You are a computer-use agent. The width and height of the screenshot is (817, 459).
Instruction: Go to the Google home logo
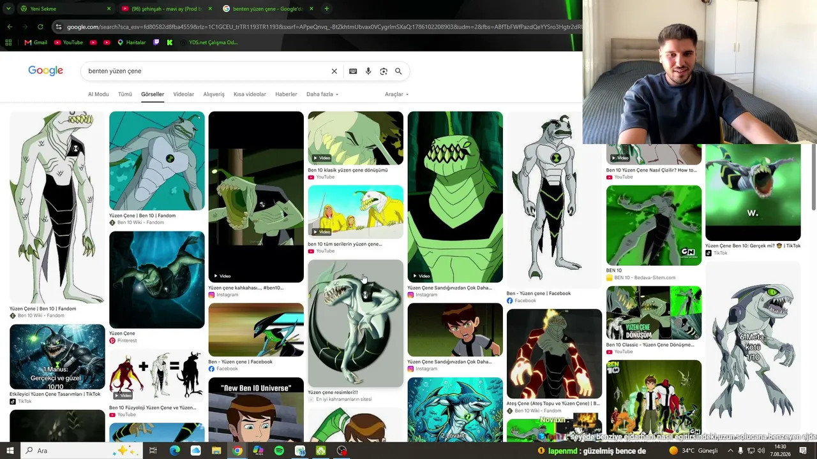45,71
